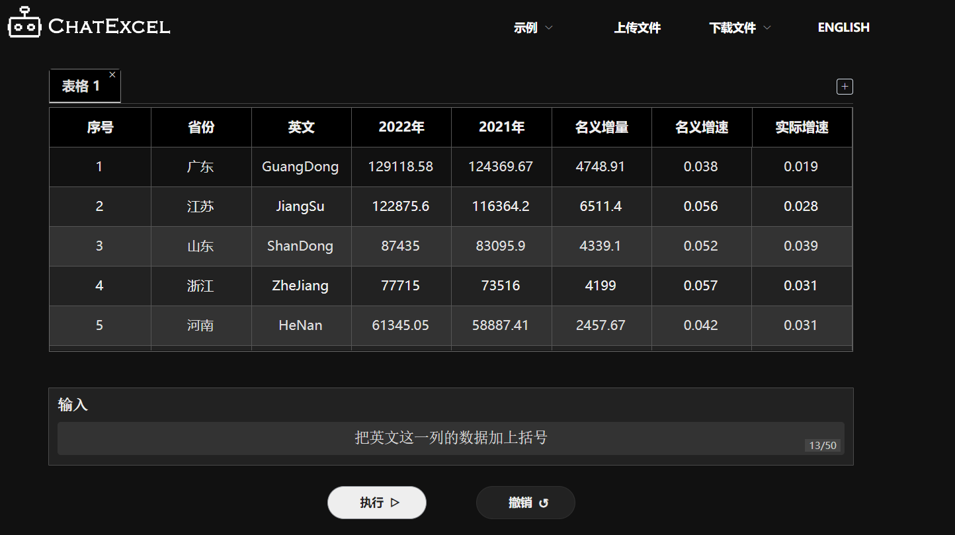Click the 2022年 column header

(401, 128)
